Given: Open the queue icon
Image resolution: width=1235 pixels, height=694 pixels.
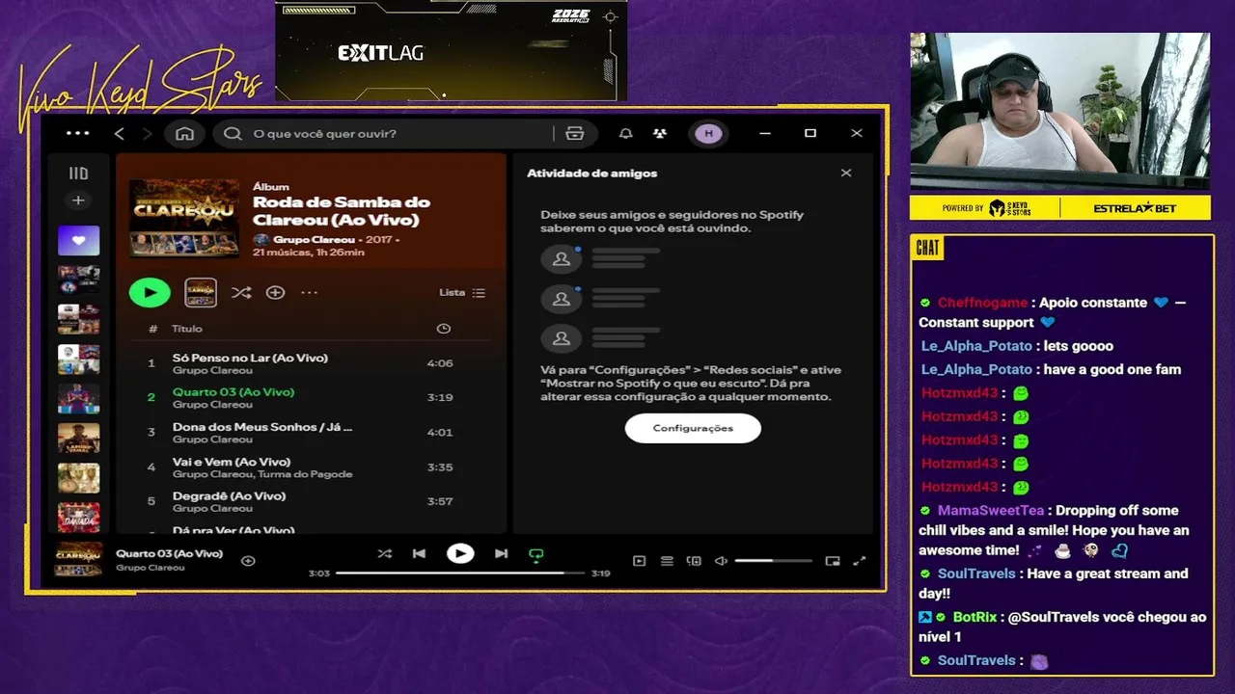Looking at the screenshot, I should tap(667, 561).
